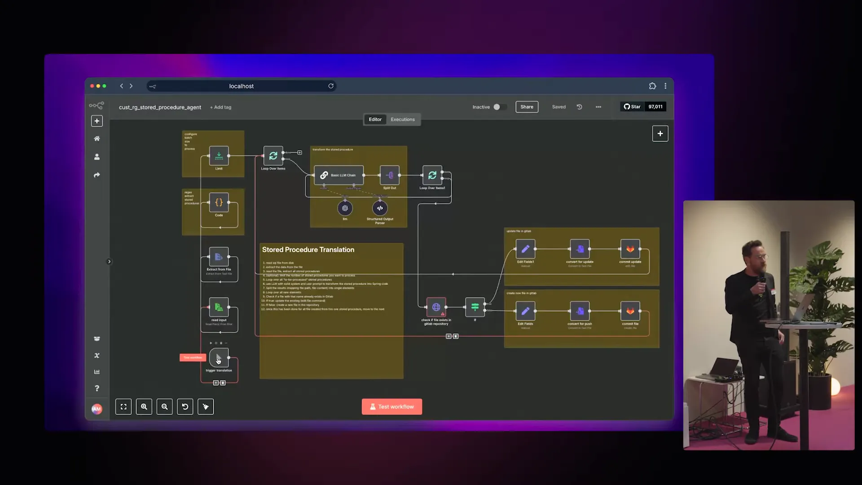Switch the workflow from Inactive to Active
Image resolution: width=862 pixels, height=485 pixels.
[498, 107]
